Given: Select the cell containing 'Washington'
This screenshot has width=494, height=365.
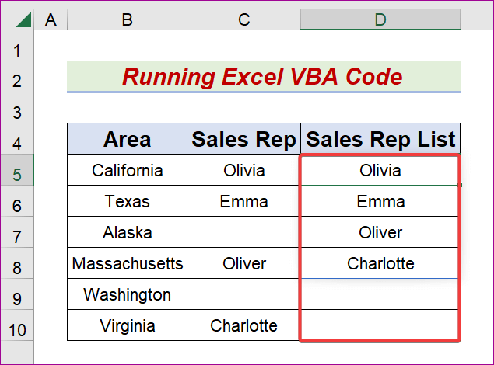Looking at the screenshot, I should (127, 294).
